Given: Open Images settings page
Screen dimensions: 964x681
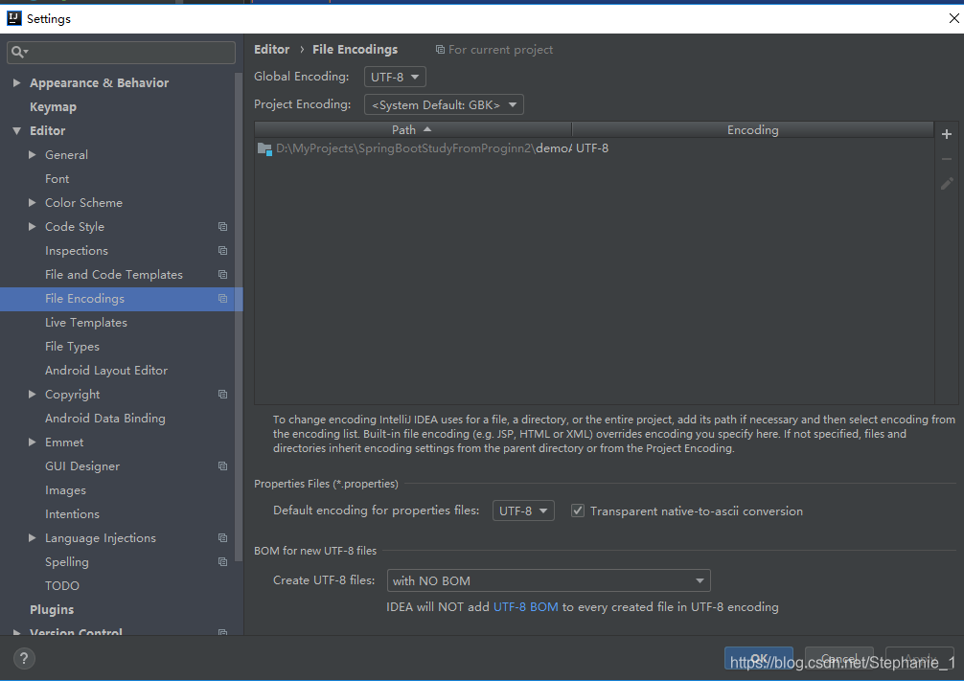Looking at the screenshot, I should tap(65, 490).
